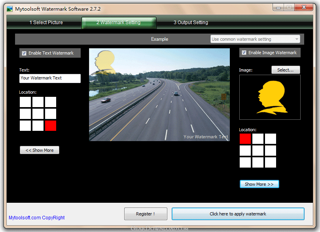Click the << Show More button for text
Image resolution: width=320 pixels, height=232 pixels.
[40, 150]
